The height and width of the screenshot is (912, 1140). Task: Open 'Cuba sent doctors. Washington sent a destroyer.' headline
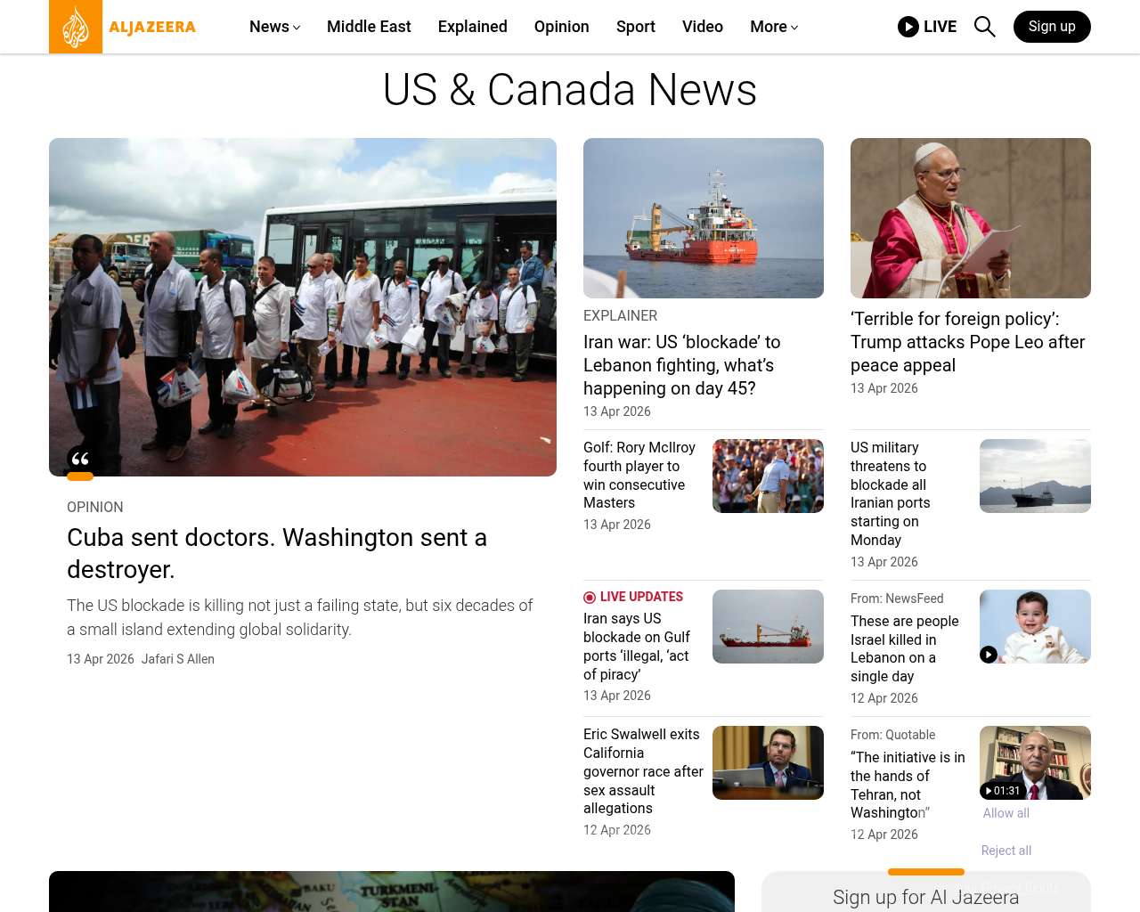(277, 553)
